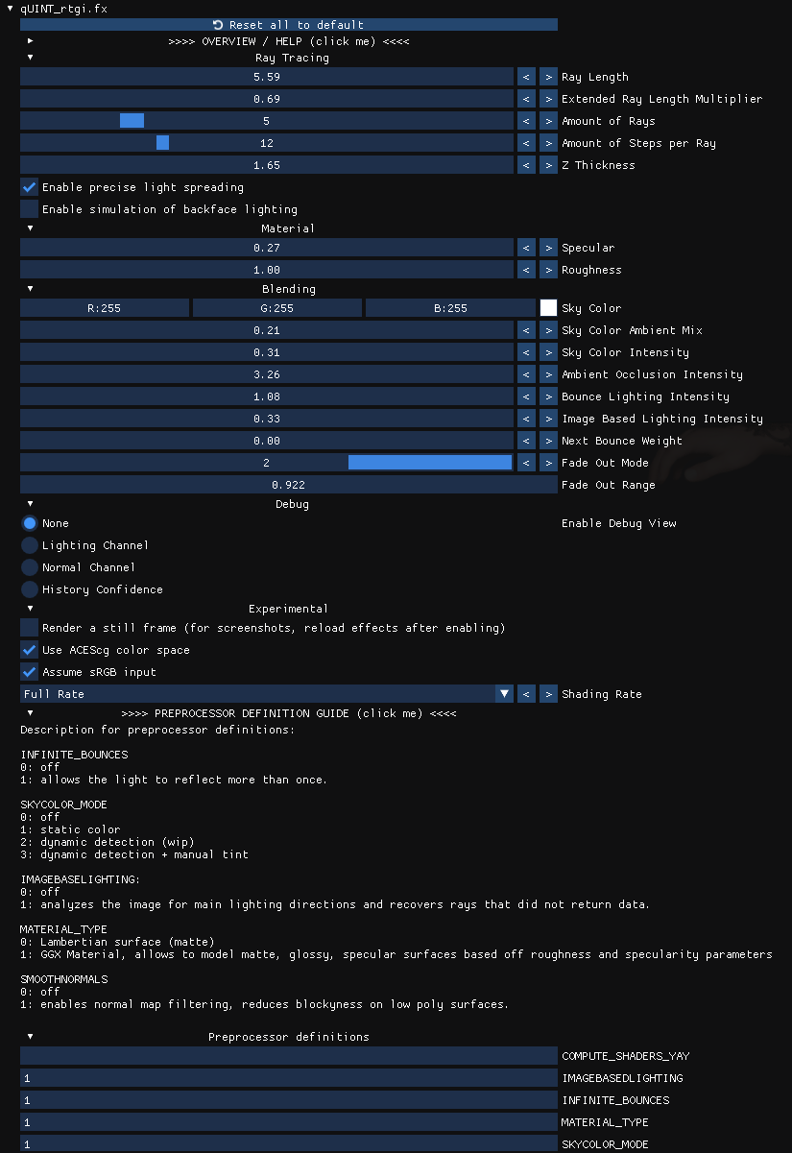Uncheck Use ACEScg color space
Viewport: 792px width, 1153px height.
30,650
